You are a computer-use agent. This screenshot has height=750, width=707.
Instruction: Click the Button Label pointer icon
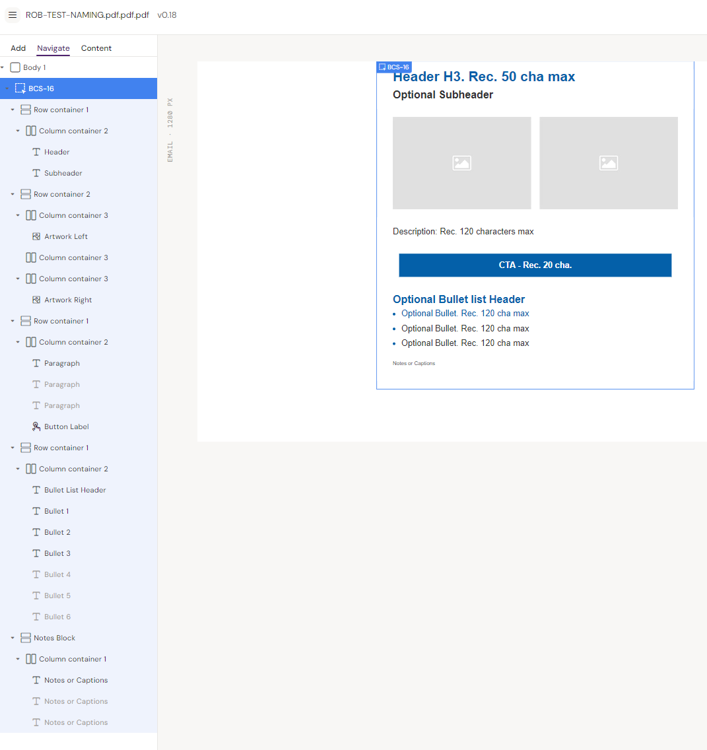tap(36, 426)
